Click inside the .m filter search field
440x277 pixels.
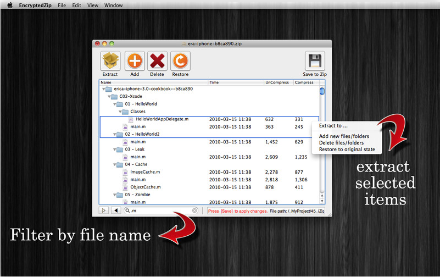(x=161, y=210)
